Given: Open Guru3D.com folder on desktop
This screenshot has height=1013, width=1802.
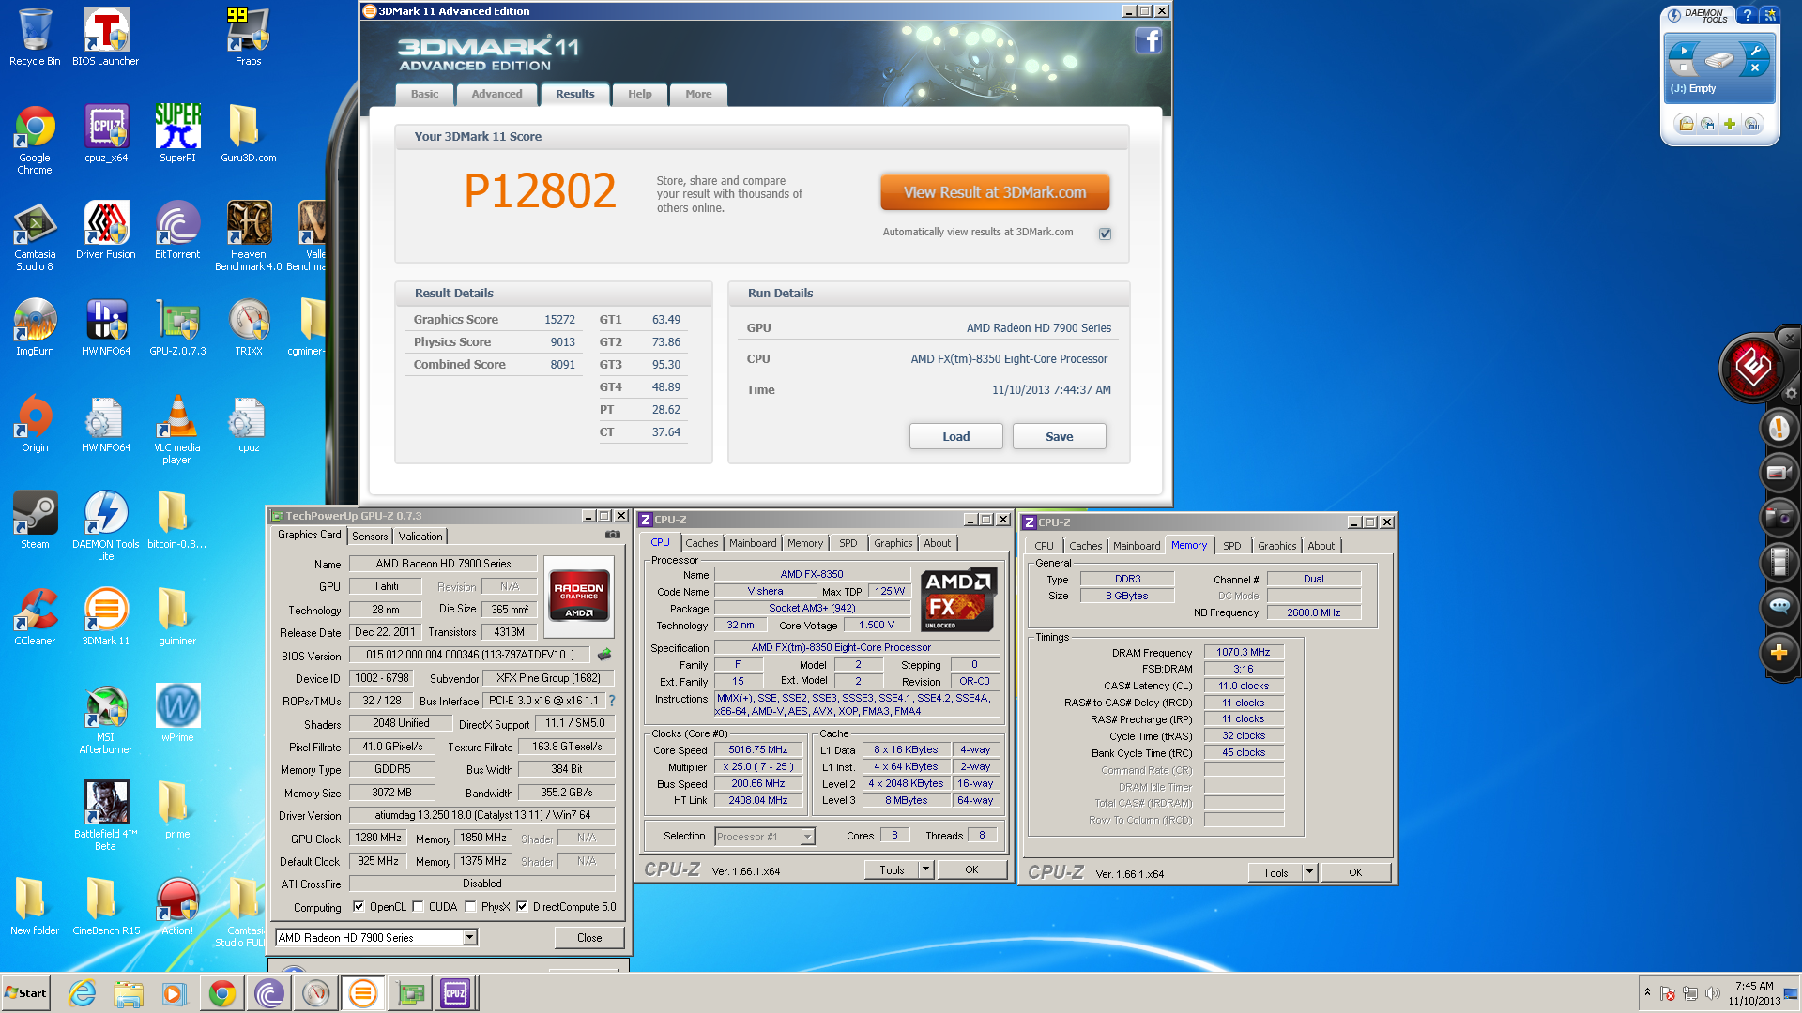Looking at the screenshot, I should 248,134.
